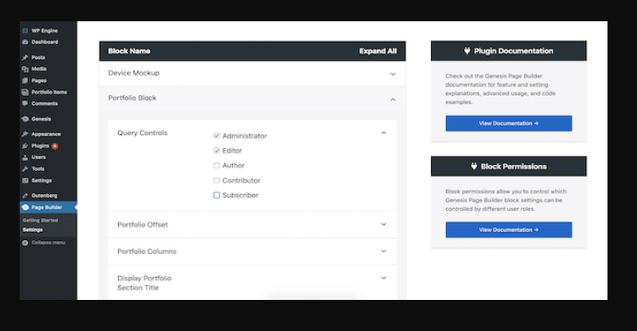Click plug icon in Block Permissions header

click(474, 166)
